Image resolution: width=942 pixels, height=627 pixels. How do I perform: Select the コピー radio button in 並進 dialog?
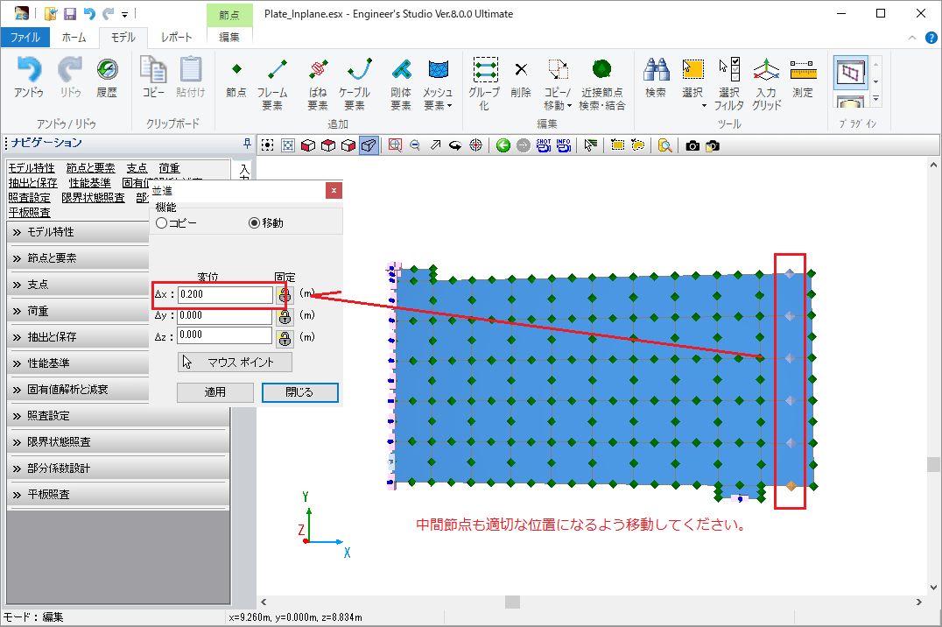pos(161,223)
